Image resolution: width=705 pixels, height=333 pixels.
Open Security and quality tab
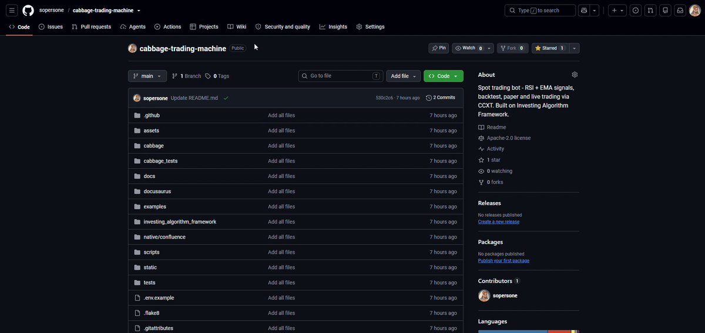283,27
